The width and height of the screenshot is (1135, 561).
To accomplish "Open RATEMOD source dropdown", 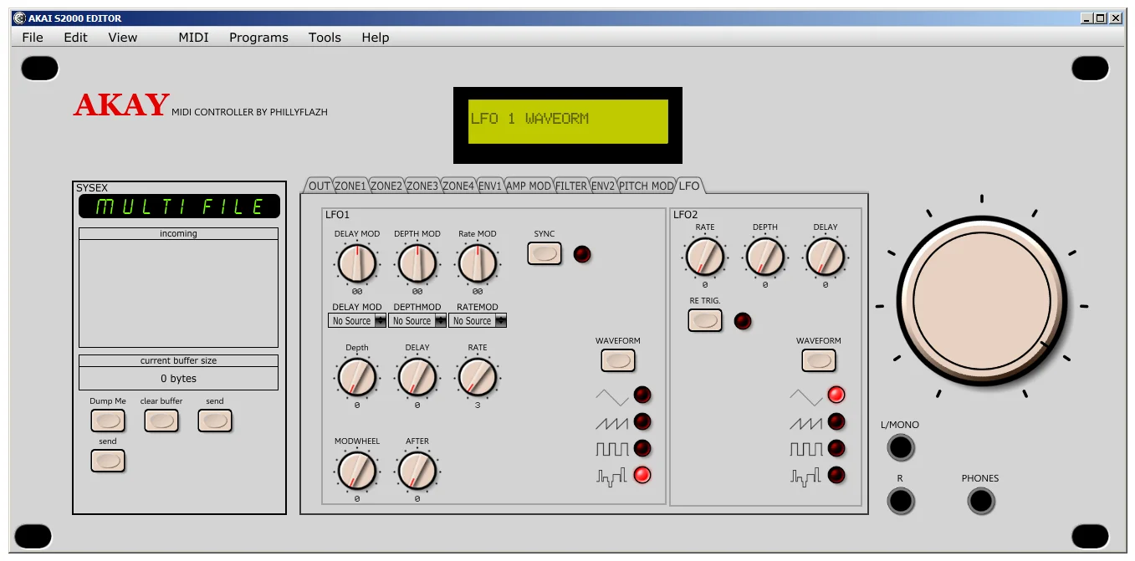I will 478,321.
